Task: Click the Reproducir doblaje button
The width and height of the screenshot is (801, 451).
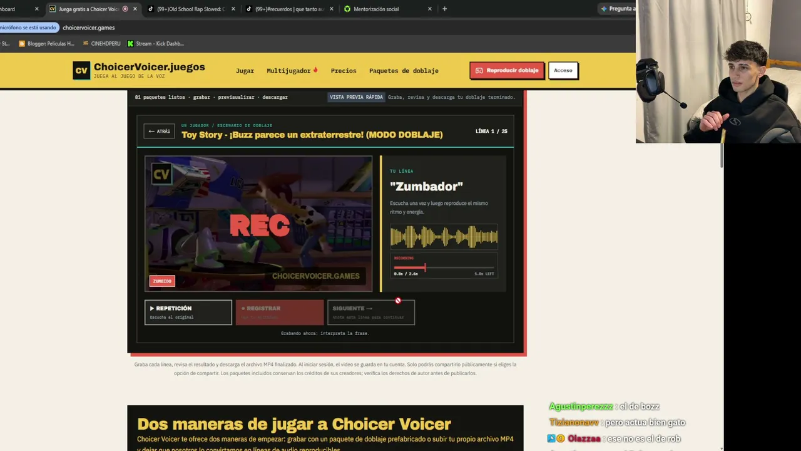Action: coord(507,71)
